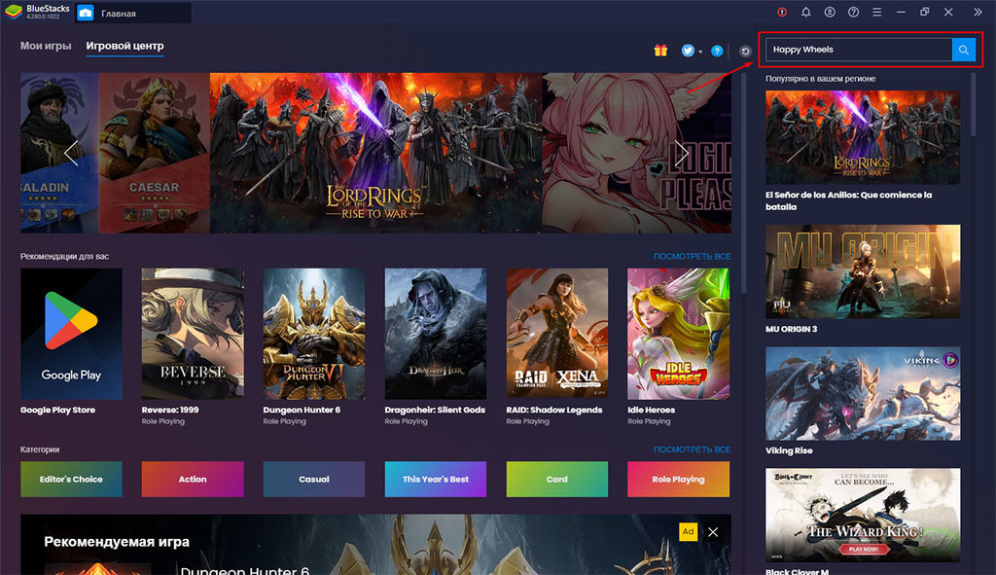Switch to the Игровой центр tab
The image size is (996, 575).
[x=124, y=46]
